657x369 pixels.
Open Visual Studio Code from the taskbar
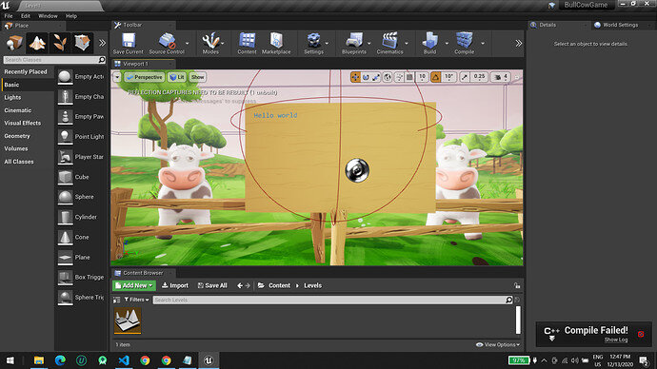click(124, 360)
